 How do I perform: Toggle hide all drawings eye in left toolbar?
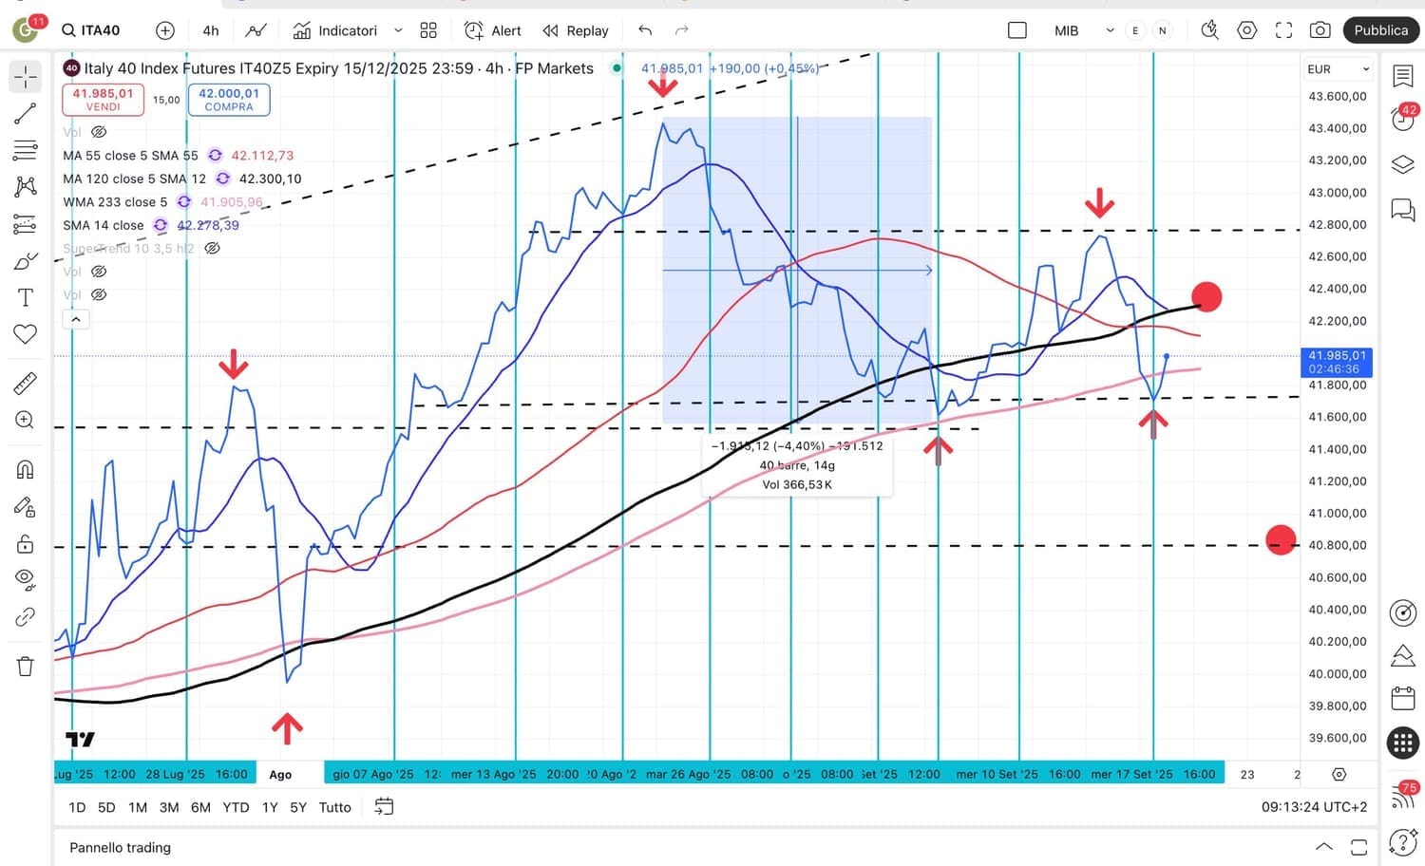pos(26,580)
